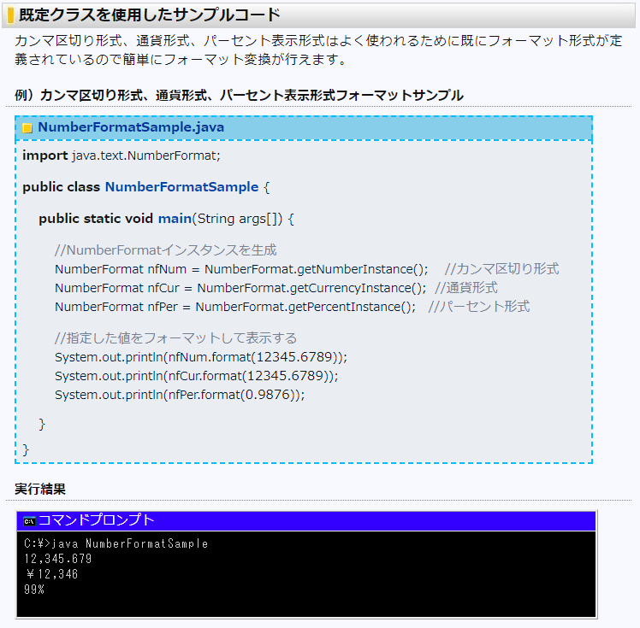Click the yellow file icon beside NumberFormatSample.java
The height and width of the screenshot is (628, 640).
coord(27,128)
